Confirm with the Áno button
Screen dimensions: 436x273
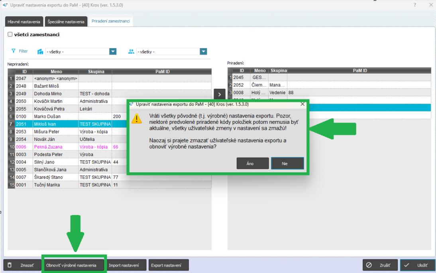(x=250, y=163)
